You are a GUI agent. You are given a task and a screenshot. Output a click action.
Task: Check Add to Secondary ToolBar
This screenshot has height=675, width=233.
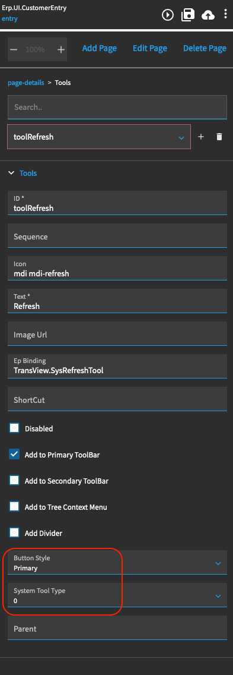point(14,481)
